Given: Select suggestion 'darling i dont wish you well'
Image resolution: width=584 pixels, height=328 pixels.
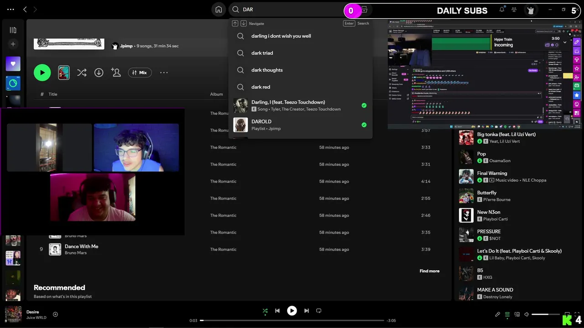Looking at the screenshot, I should pyautogui.click(x=281, y=36).
